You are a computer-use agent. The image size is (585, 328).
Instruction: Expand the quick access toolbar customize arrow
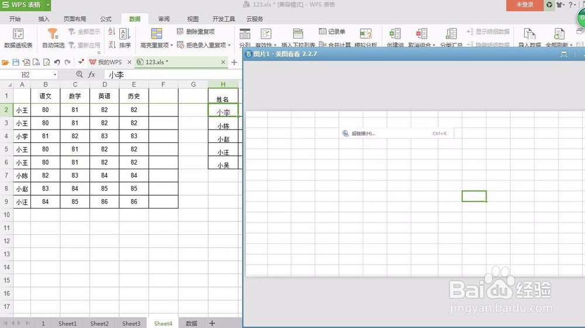click(x=81, y=62)
